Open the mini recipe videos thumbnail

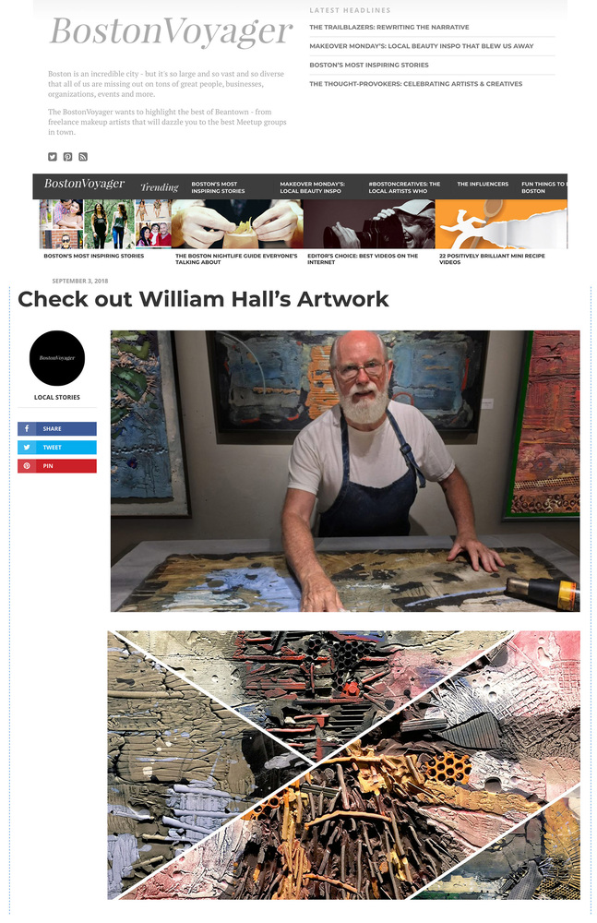(501, 223)
